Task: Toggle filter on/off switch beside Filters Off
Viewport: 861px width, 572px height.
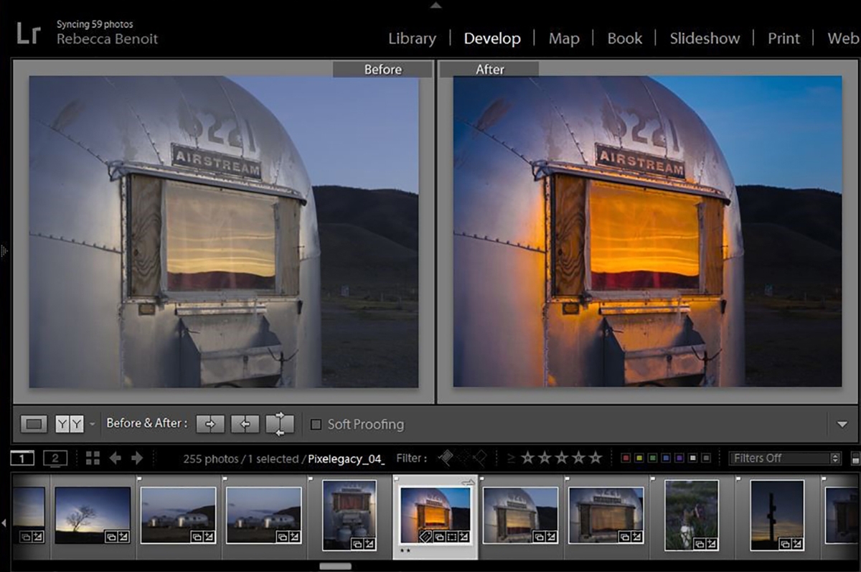Action: point(855,458)
